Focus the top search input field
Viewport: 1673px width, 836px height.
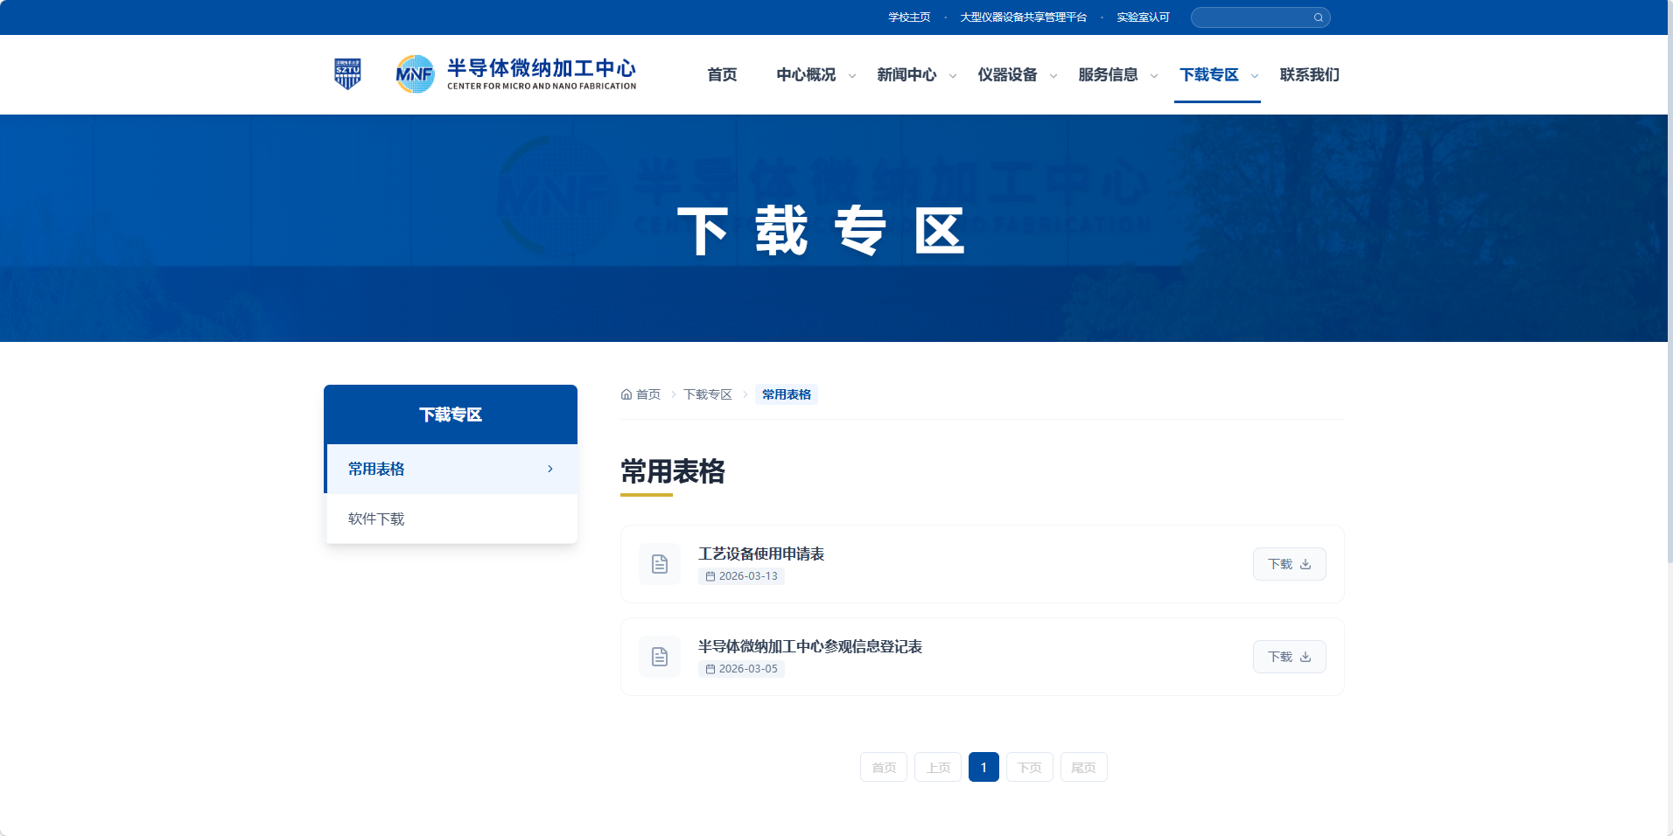(1251, 17)
